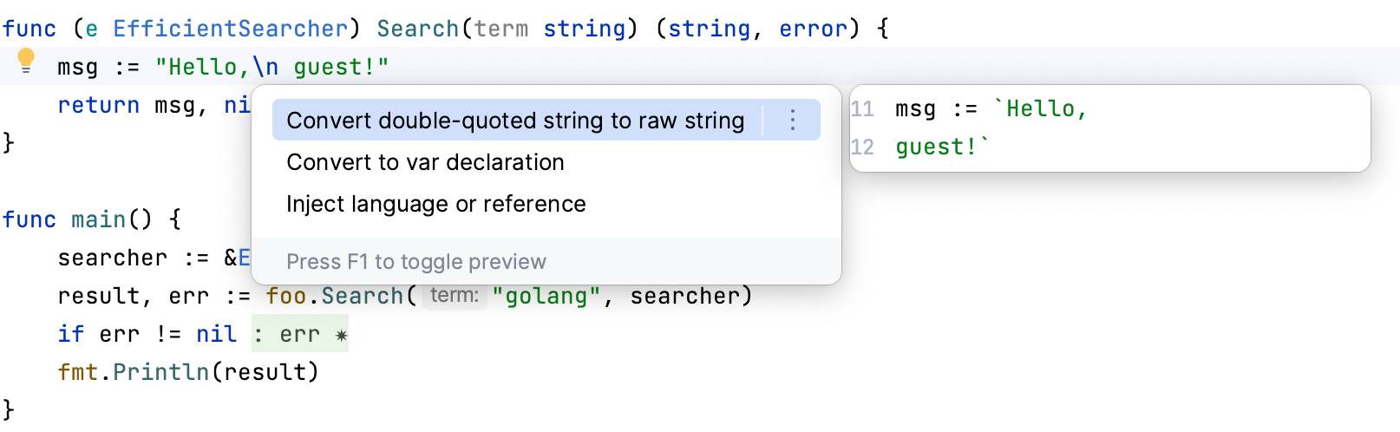Click the Press F1 to toggle preview hint
The height and width of the screenshot is (432, 1400).
(416, 261)
